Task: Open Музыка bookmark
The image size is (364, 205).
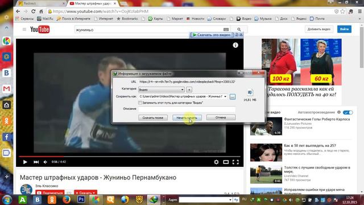Action: 263,19
